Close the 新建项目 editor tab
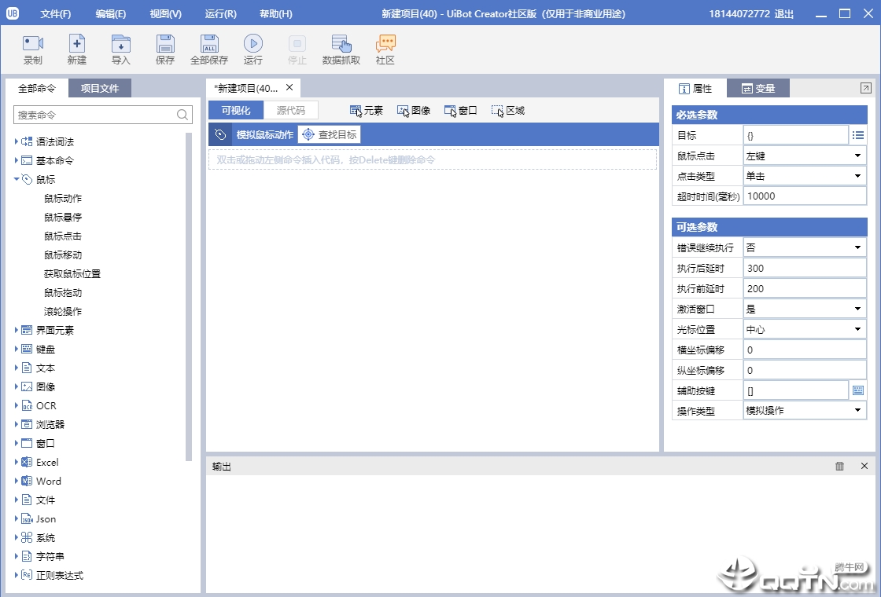Image resolution: width=881 pixels, height=597 pixels. 289,87
